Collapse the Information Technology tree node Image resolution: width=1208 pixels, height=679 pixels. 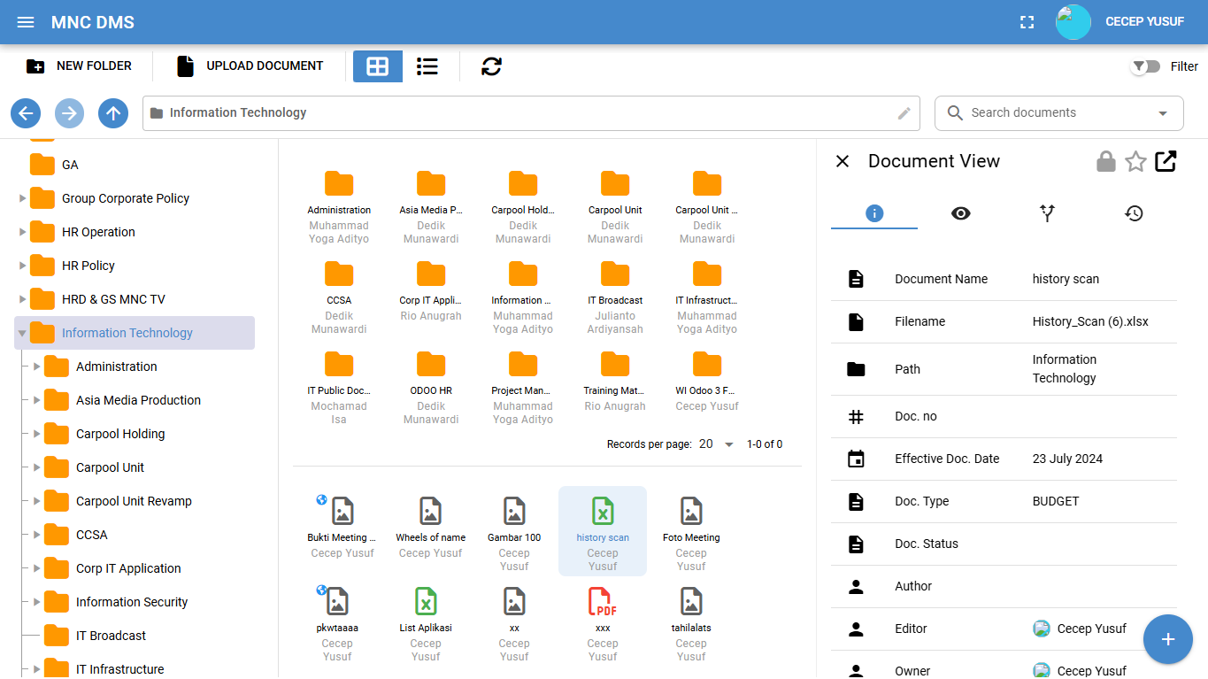tap(22, 333)
